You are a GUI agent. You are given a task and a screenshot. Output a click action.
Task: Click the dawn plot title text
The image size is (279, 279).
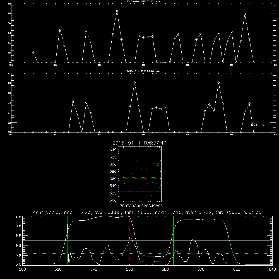143,1
